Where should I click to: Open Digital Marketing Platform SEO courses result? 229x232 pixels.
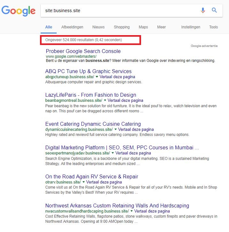click(x=122, y=147)
